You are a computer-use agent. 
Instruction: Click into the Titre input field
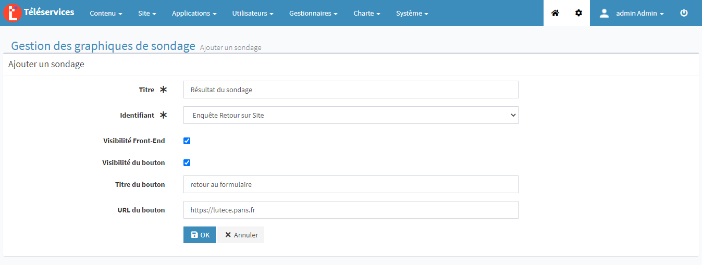pos(351,90)
